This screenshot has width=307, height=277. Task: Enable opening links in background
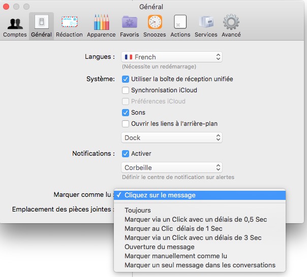(x=126, y=124)
